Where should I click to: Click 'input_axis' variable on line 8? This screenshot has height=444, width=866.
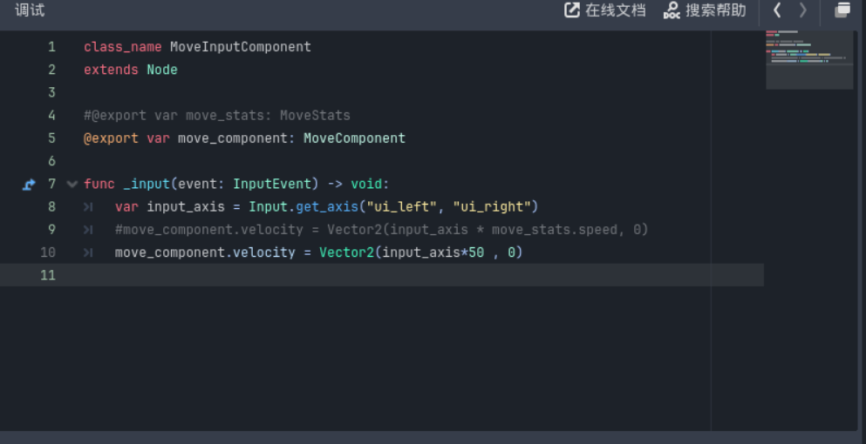186,207
